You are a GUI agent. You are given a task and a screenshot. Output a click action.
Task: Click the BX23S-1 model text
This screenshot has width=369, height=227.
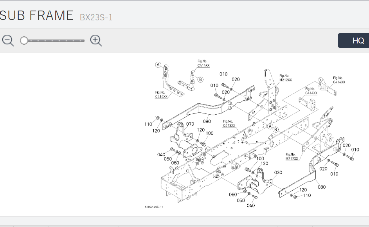(96, 18)
